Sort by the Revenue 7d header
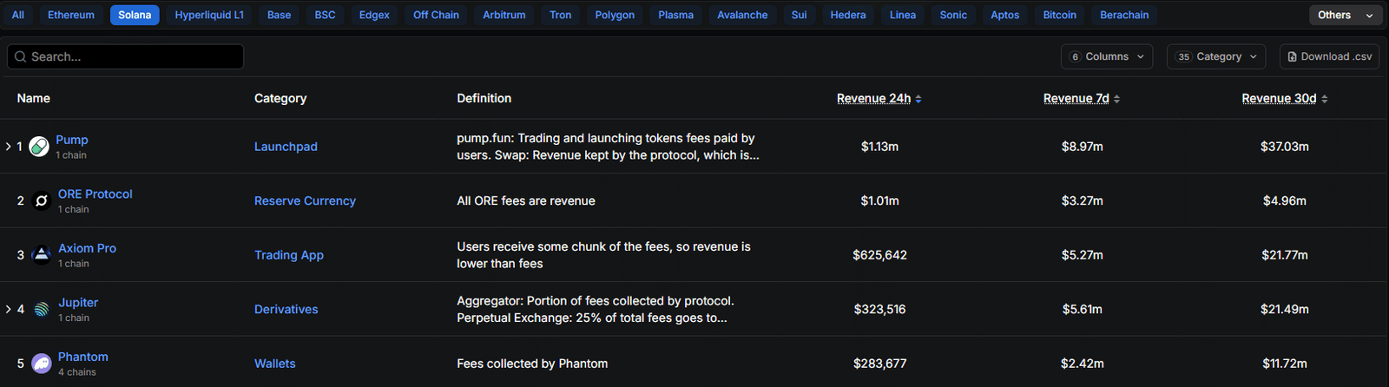 1076,98
